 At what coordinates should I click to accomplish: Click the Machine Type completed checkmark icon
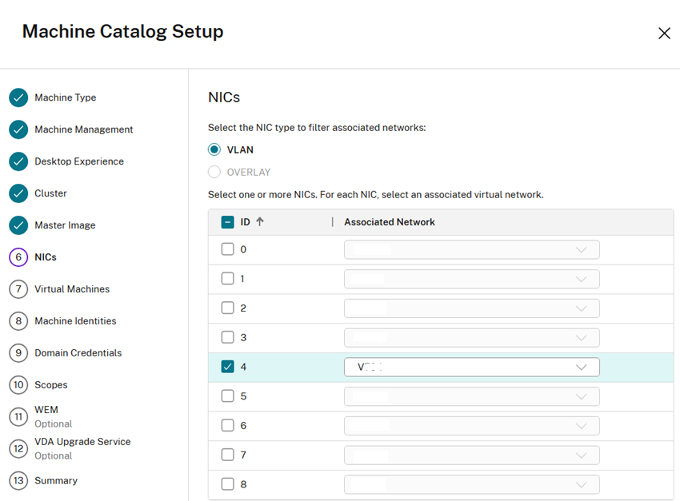18,97
